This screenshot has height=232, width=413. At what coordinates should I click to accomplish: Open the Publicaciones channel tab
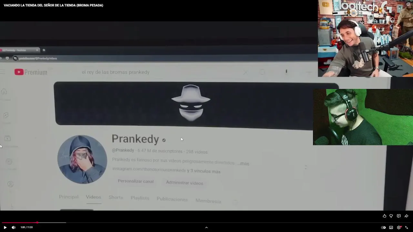172,199
